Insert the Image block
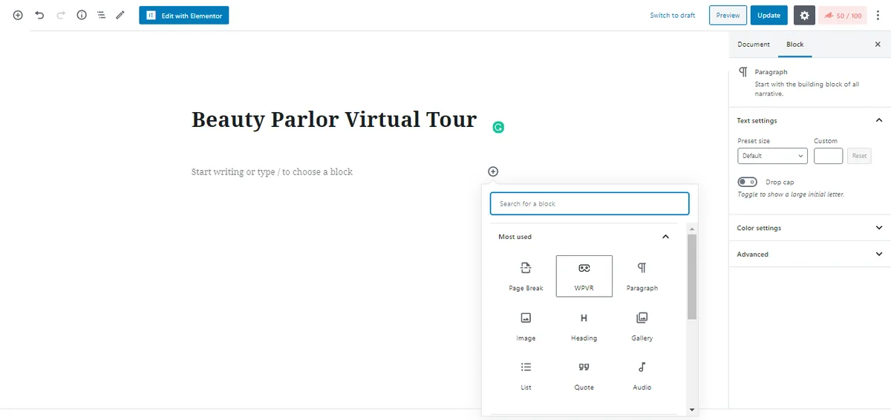The height and width of the screenshot is (420, 891). pos(526,326)
